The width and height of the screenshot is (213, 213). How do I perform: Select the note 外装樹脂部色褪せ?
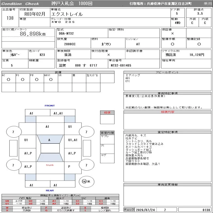coord(137,158)
